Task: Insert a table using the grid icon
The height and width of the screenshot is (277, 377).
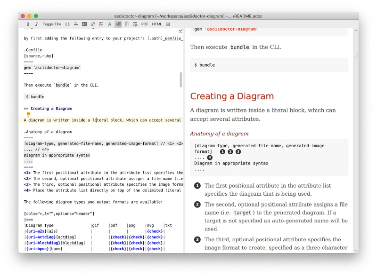Action: pyautogui.click(x=168, y=24)
